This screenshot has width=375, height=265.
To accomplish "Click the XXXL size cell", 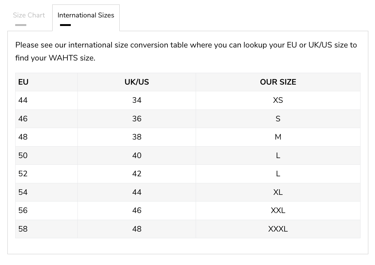I will (x=278, y=229).
